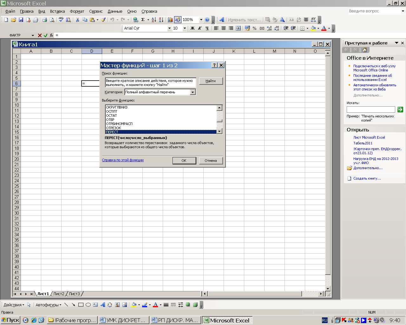This screenshot has width=406, height=325.
Task: Click the Increase Indent icon
Action: (x=293, y=28)
